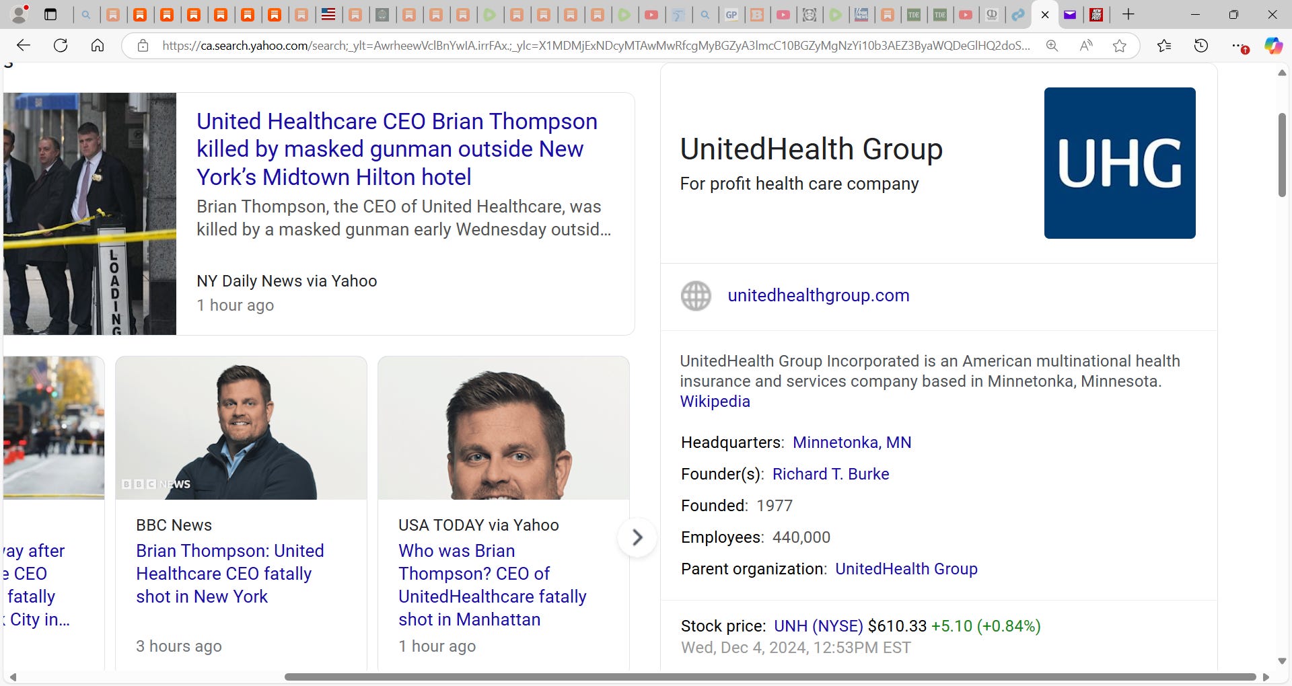
Task: Open the unitedhealthgroup.com website link
Action: pyautogui.click(x=818, y=295)
